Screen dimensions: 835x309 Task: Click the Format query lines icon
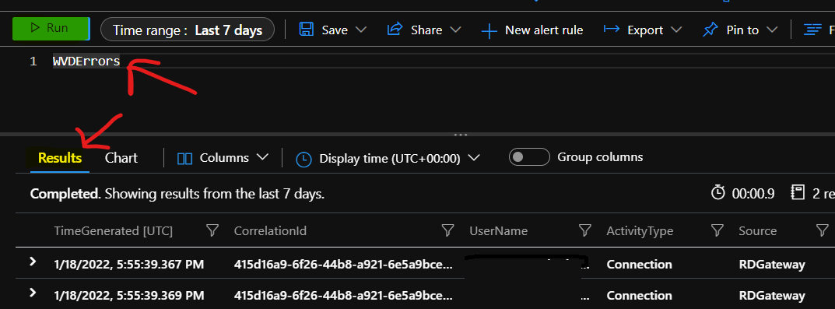point(812,30)
